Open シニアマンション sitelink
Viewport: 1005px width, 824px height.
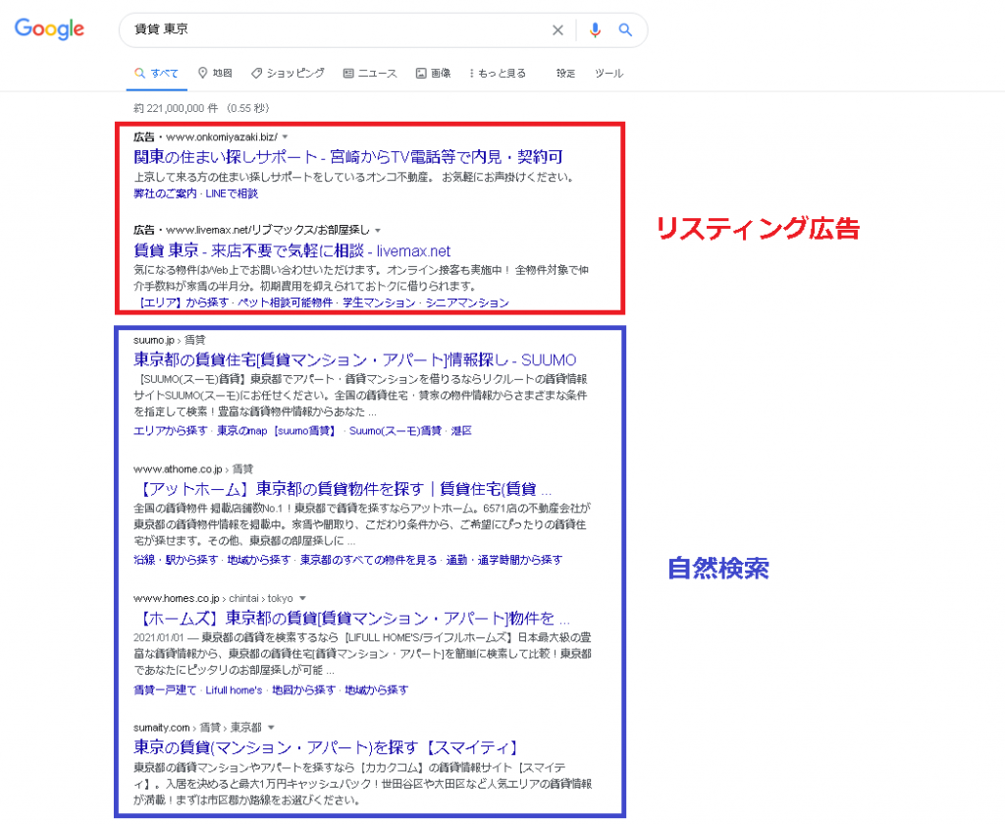(x=467, y=302)
